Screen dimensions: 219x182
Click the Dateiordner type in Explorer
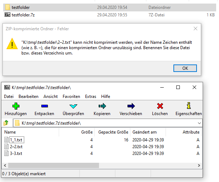[x=160, y=7]
